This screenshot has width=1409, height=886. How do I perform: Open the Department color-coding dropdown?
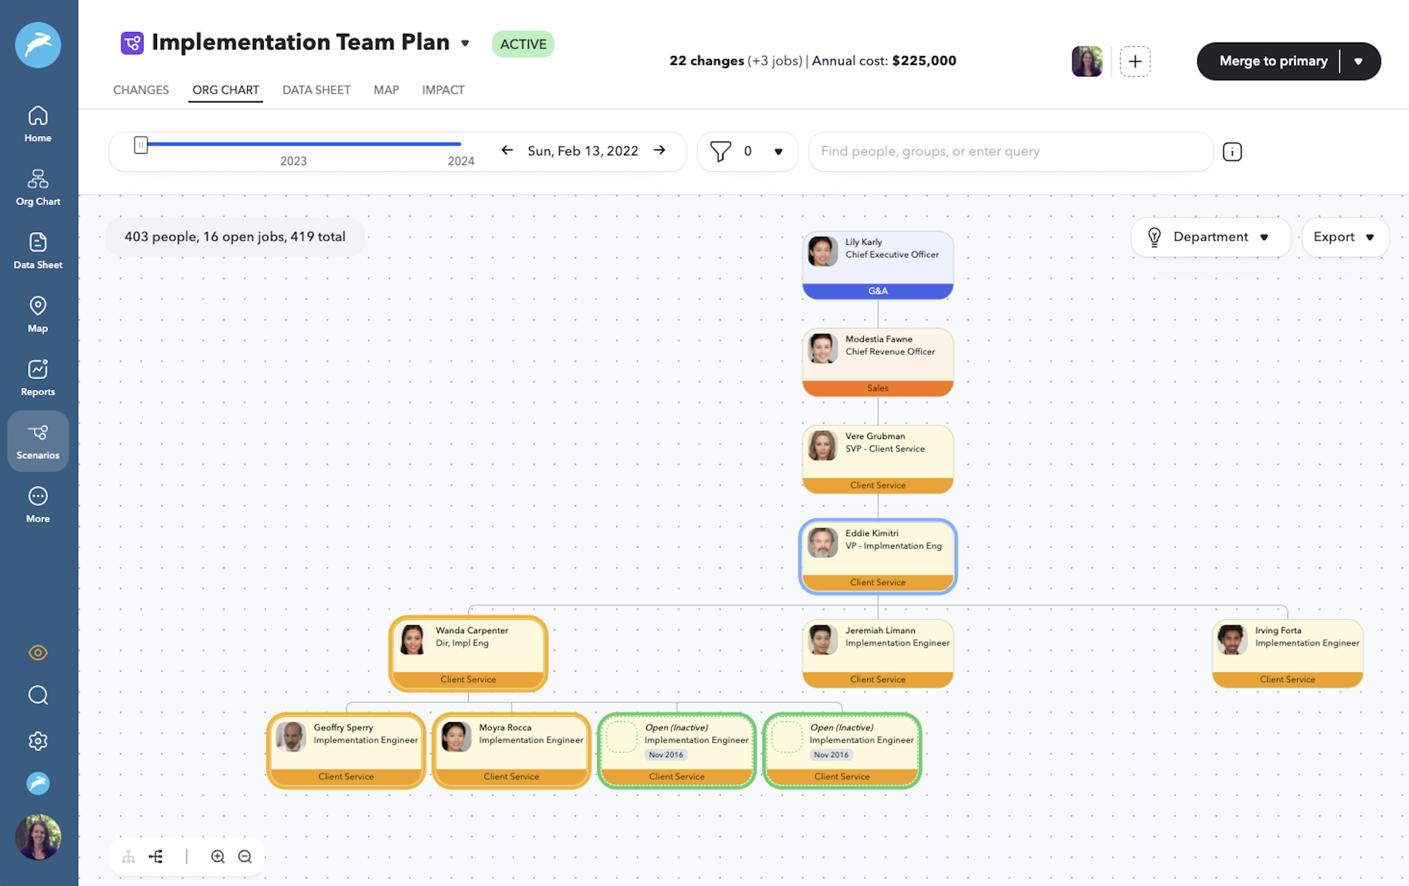click(1211, 237)
